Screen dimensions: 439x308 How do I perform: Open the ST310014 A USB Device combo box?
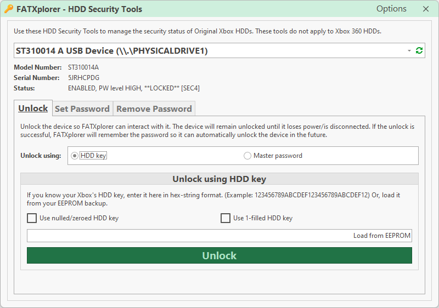(x=209, y=51)
